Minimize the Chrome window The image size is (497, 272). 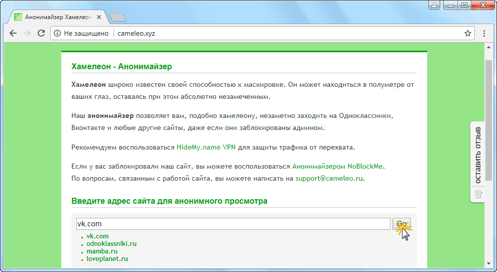click(450, 5)
